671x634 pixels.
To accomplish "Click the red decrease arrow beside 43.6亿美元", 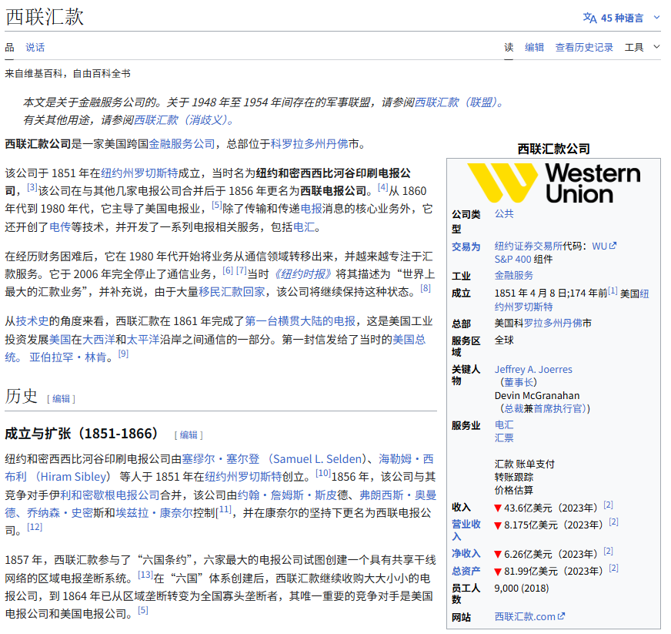I will (x=498, y=508).
